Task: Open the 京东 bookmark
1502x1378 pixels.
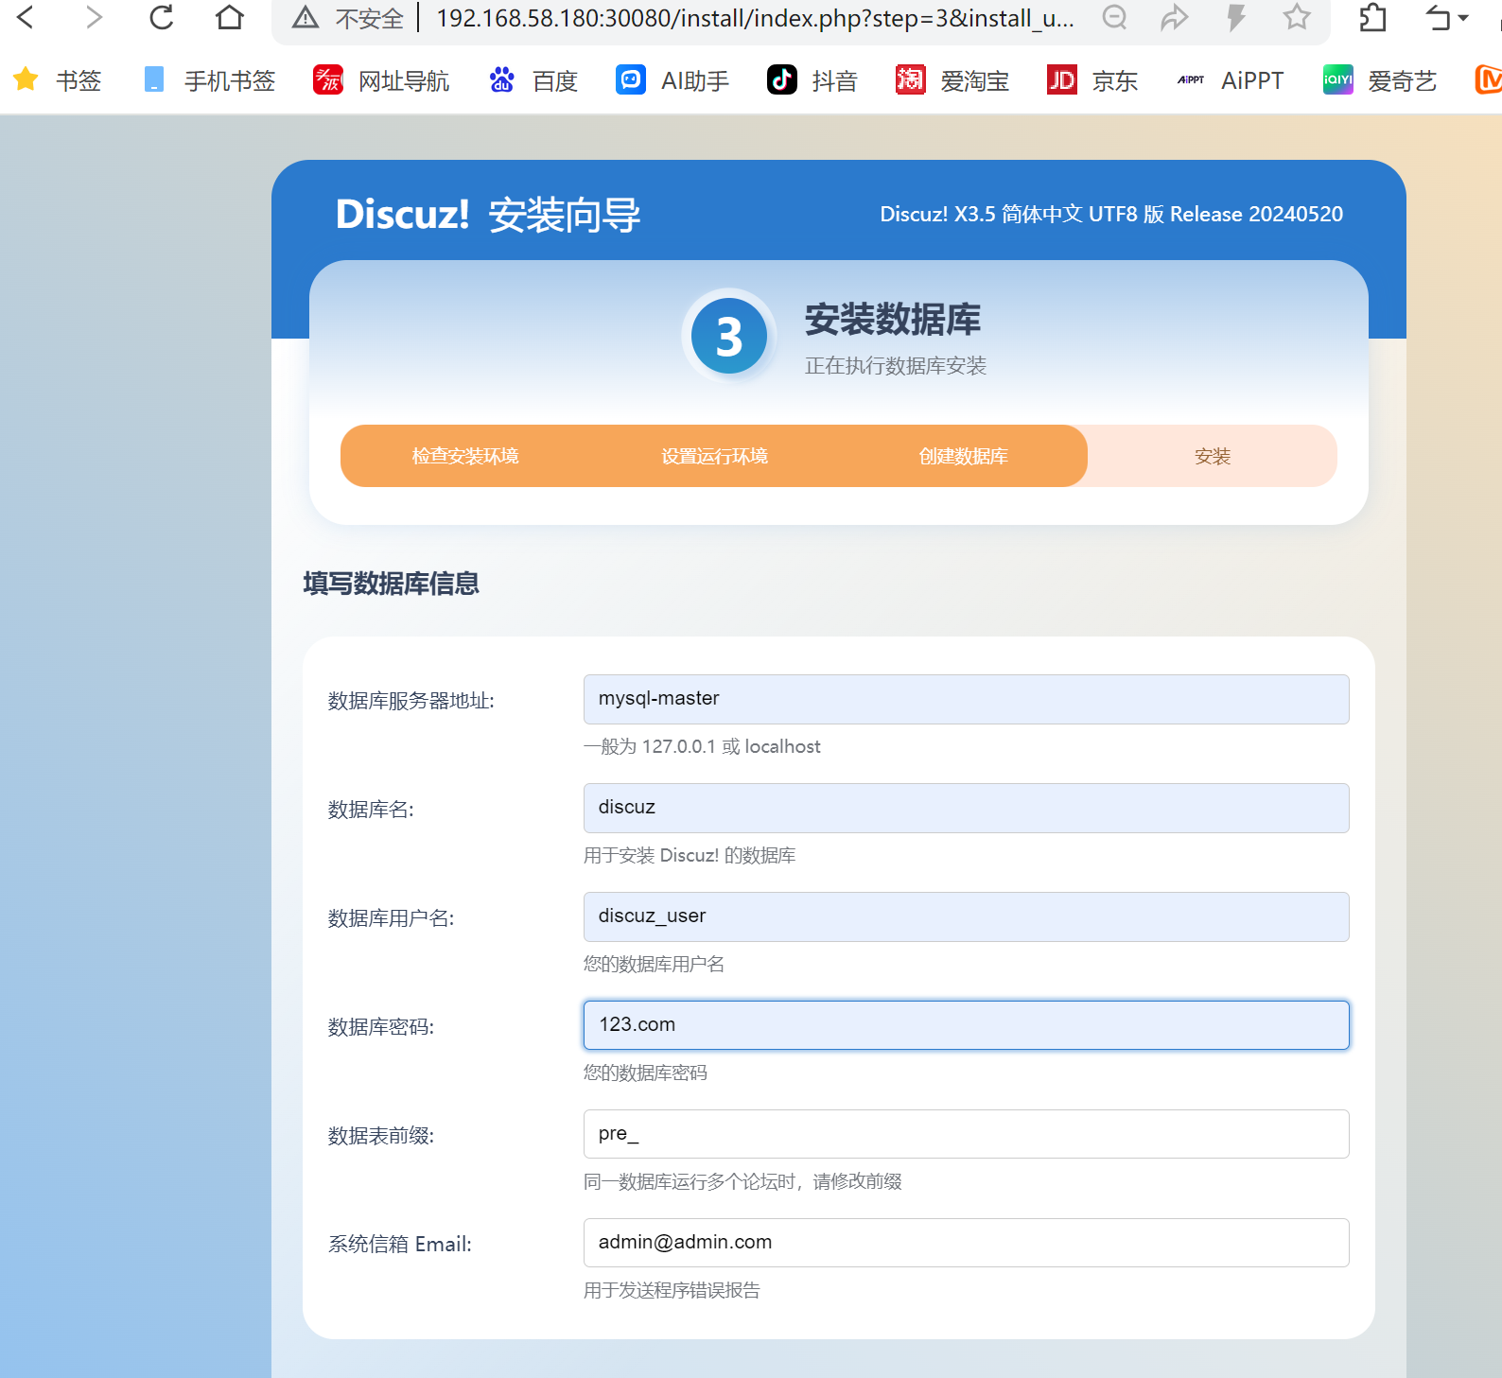Action: 1092,80
